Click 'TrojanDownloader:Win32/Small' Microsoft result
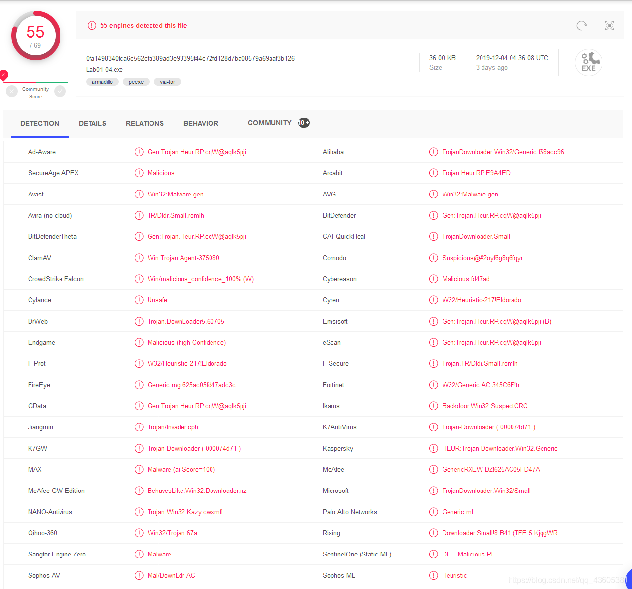Screen dimensions: 632x589 [x=486, y=491]
